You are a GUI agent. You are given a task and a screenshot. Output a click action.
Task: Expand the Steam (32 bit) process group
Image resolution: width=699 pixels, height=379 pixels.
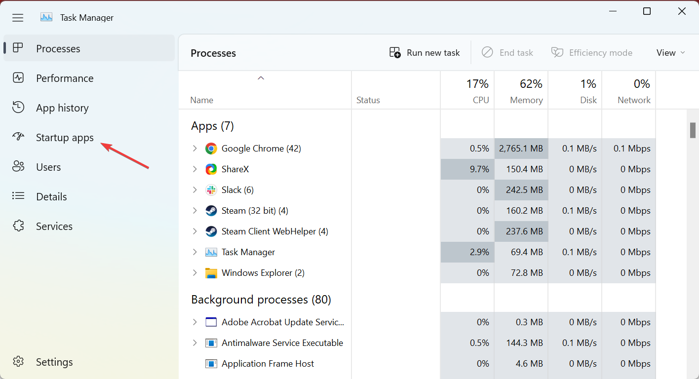[194, 211]
